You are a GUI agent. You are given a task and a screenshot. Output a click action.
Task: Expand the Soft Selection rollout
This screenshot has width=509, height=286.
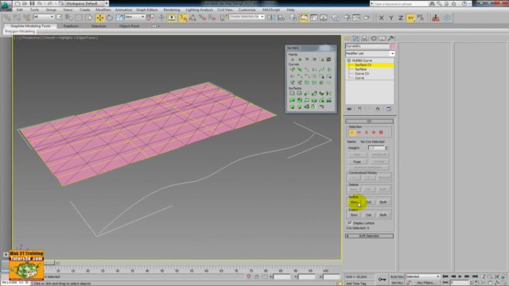point(369,236)
